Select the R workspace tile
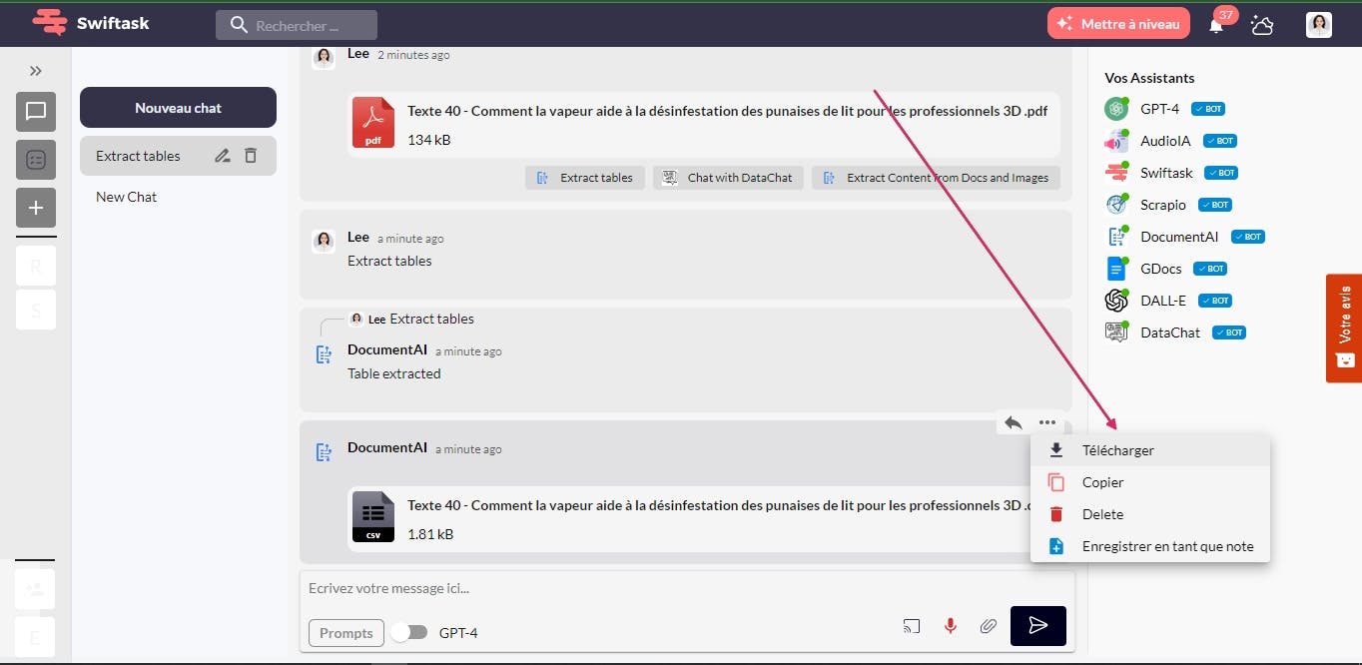 pos(36,266)
